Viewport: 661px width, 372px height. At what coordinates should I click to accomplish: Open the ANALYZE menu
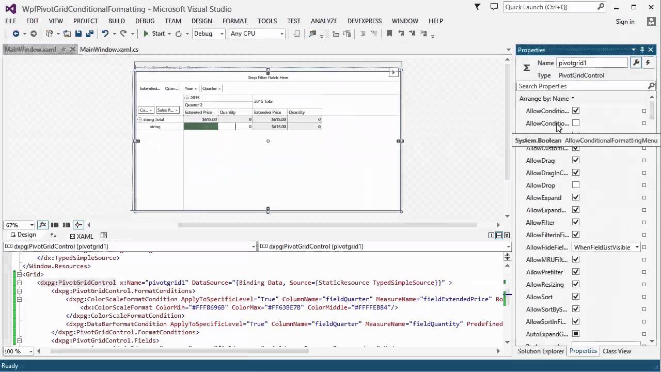point(324,21)
